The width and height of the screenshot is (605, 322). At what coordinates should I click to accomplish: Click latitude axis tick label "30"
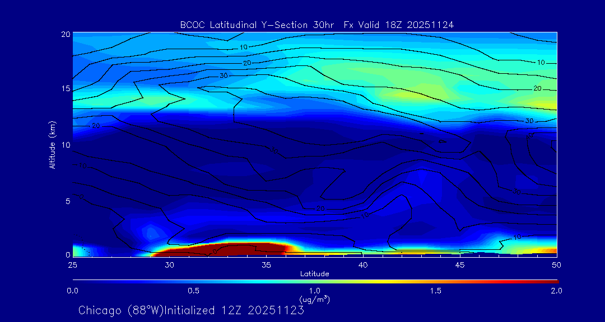point(169,264)
